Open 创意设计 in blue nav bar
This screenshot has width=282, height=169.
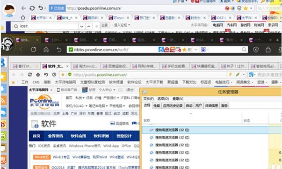(124, 136)
